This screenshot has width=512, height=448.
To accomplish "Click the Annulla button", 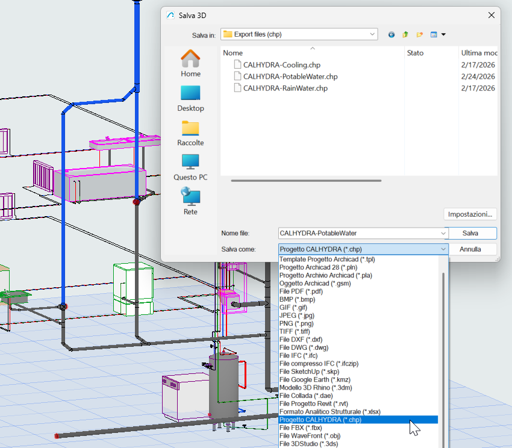I will coord(470,249).
